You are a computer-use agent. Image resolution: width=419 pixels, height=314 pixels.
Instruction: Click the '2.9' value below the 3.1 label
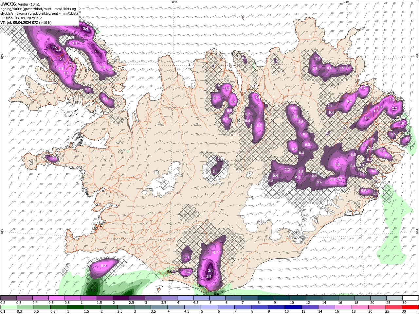click(x=209, y=276)
